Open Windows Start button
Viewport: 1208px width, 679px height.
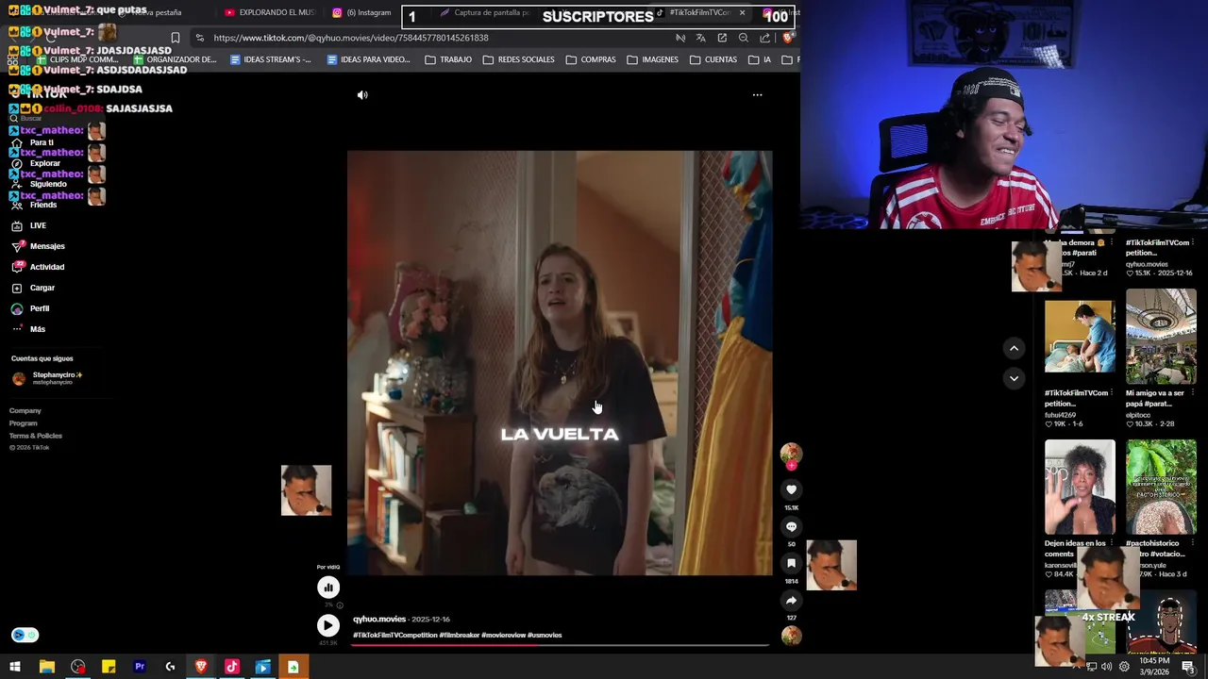click(15, 667)
